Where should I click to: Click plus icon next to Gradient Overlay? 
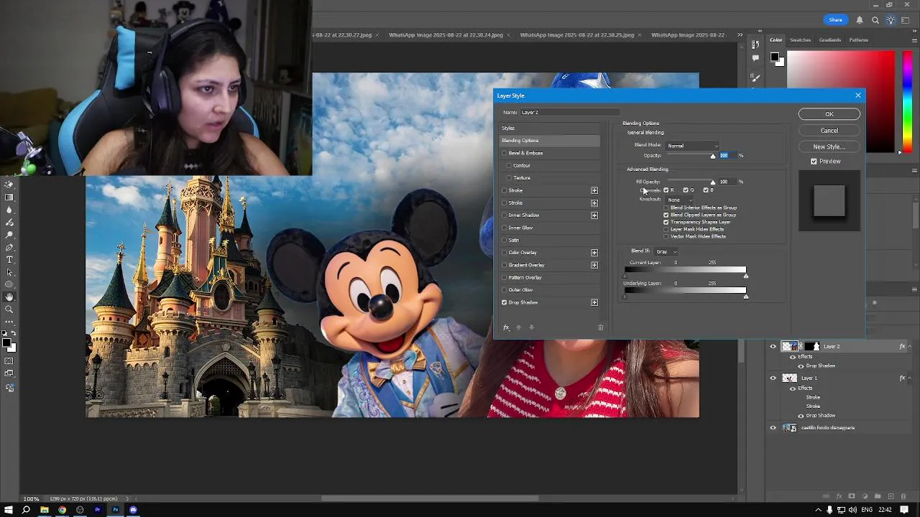click(x=594, y=265)
